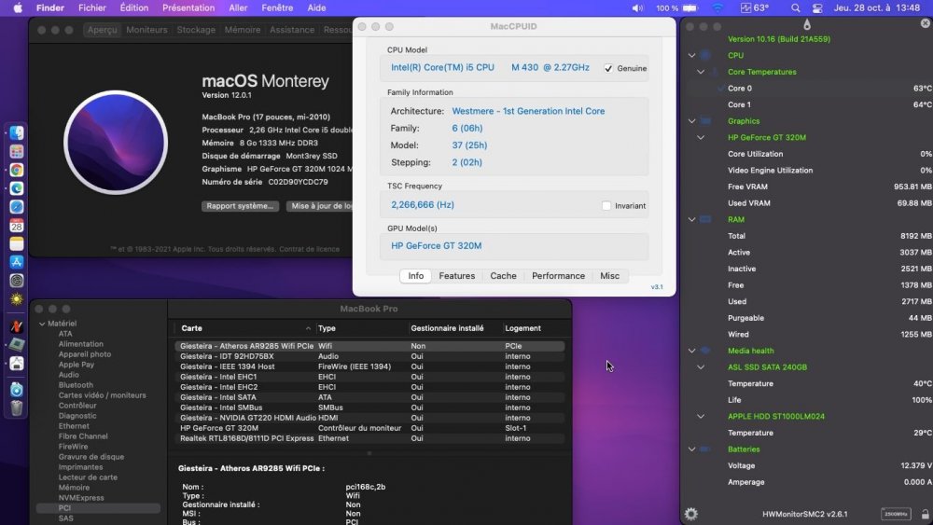This screenshot has width=933, height=525.
Task: Switch to Cache tab in MacCPUID
Action: pos(503,276)
